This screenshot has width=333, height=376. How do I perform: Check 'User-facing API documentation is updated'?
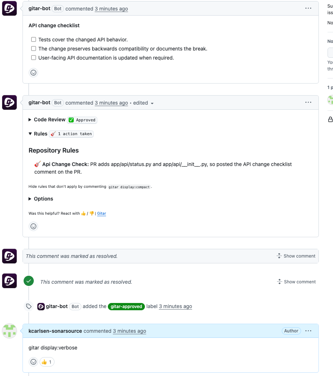pos(33,58)
